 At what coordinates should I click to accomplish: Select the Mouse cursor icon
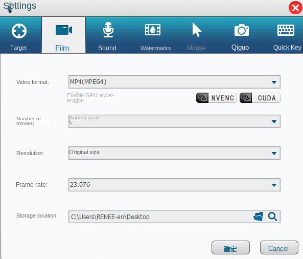point(197,30)
